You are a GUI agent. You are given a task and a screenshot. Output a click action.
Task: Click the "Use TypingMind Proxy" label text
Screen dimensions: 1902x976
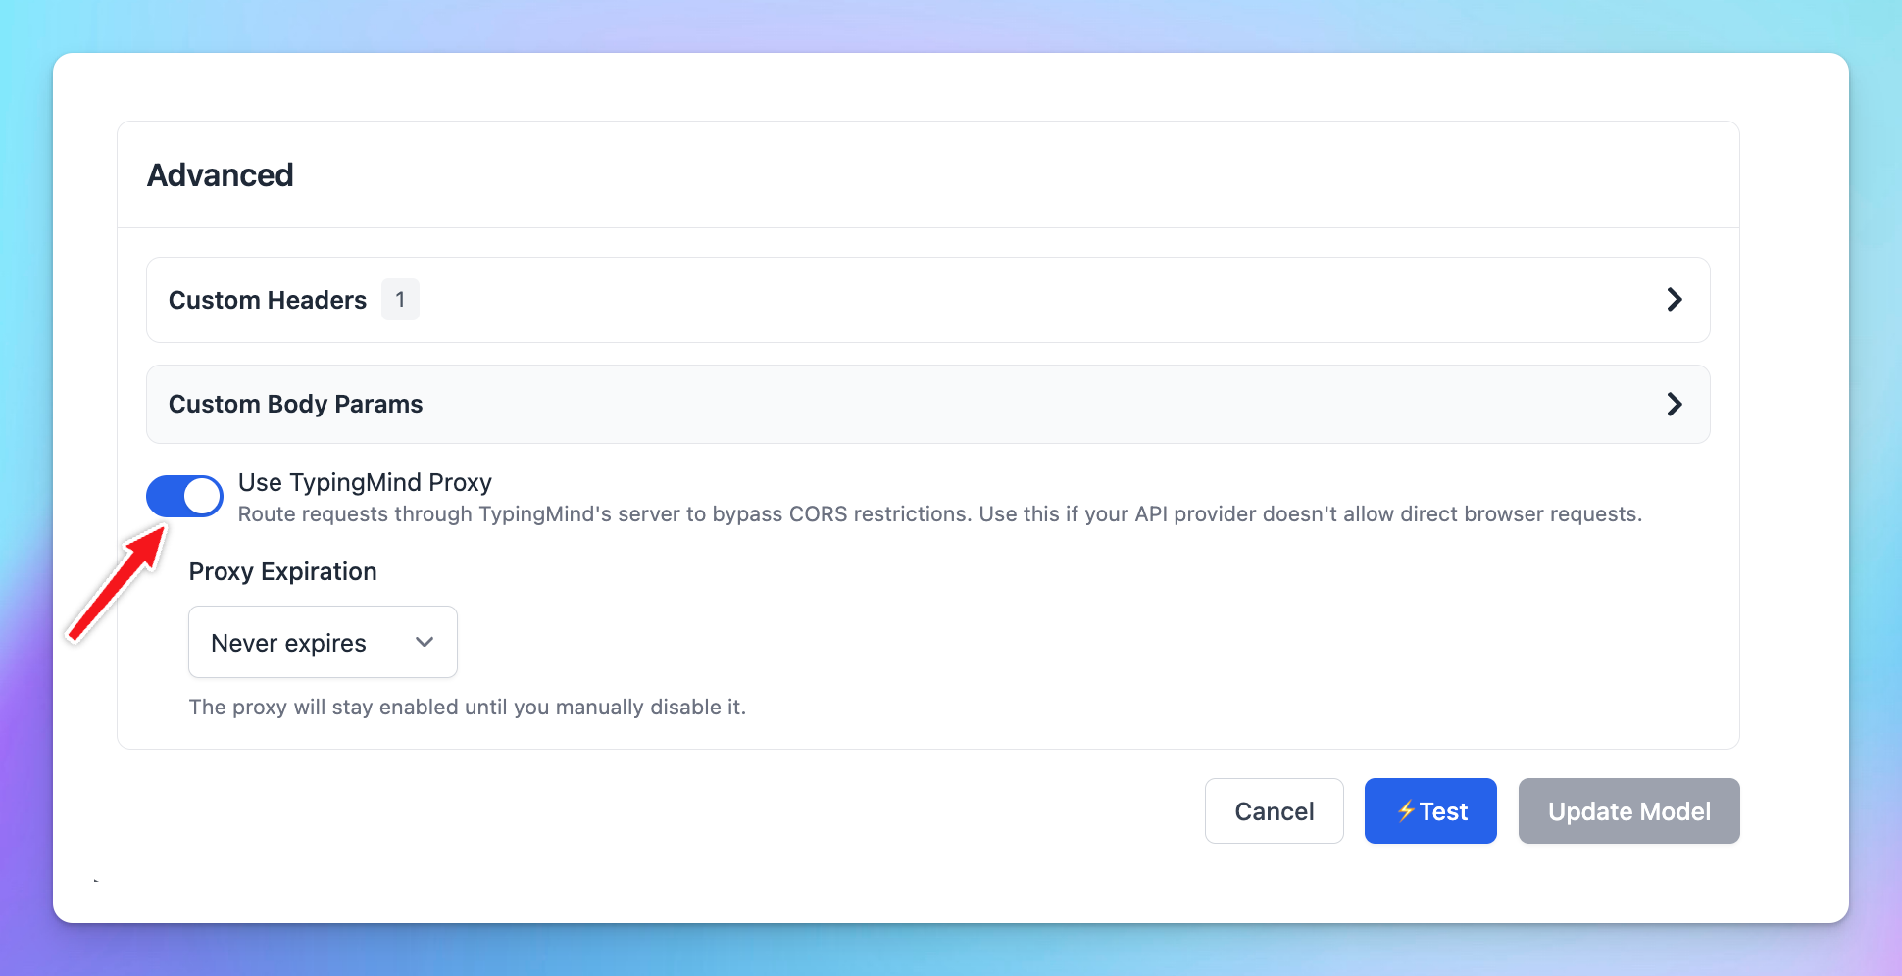click(365, 482)
